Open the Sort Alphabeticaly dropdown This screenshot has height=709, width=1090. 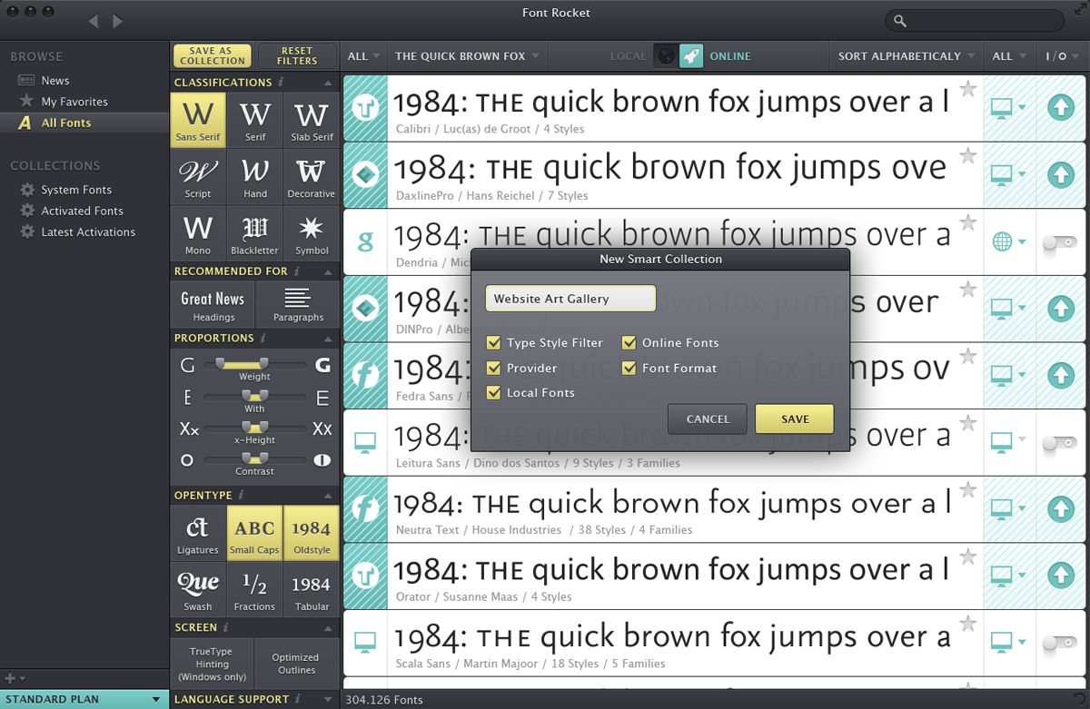coord(906,56)
